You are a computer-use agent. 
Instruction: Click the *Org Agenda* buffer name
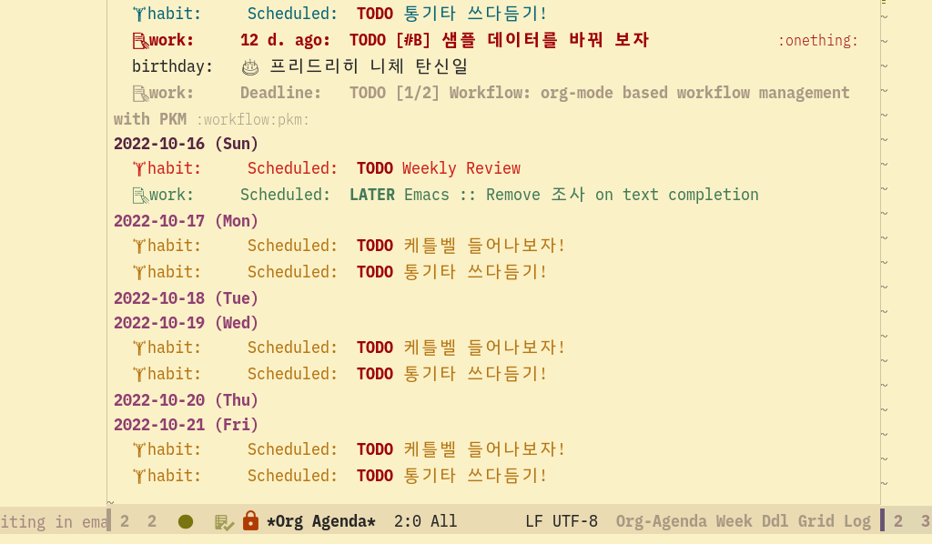[x=321, y=521]
